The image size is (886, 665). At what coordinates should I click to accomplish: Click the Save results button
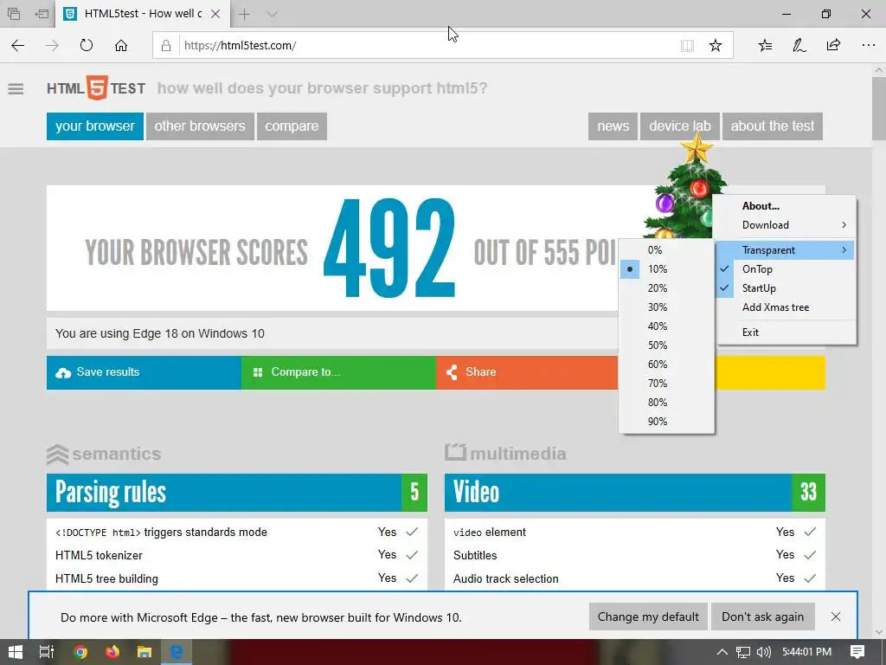tap(144, 372)
